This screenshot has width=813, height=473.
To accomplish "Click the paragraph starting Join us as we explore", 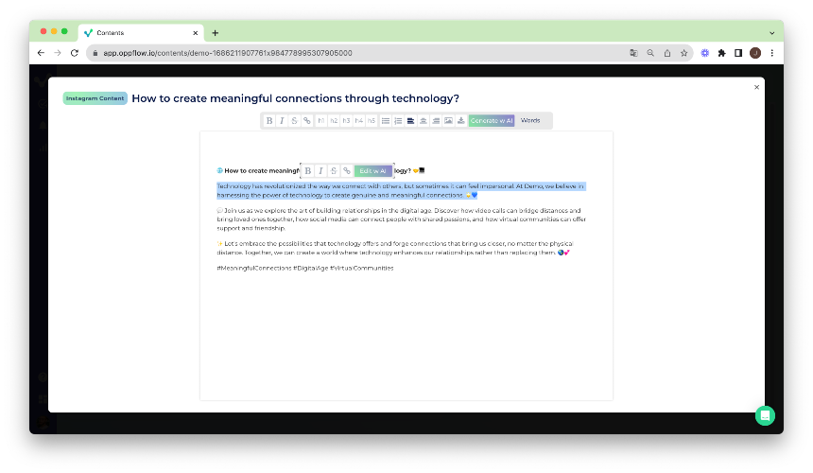I will (x=402, y=219).
